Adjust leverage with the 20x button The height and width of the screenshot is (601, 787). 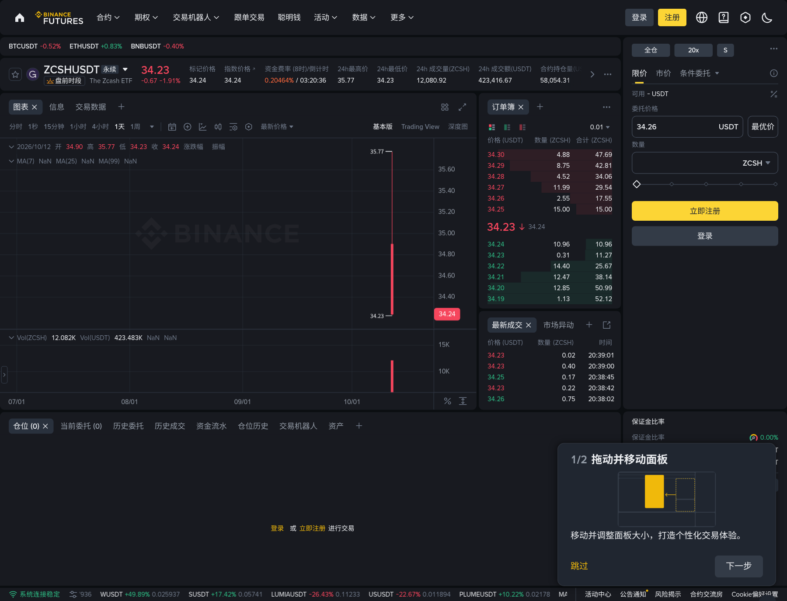(693, 50)
